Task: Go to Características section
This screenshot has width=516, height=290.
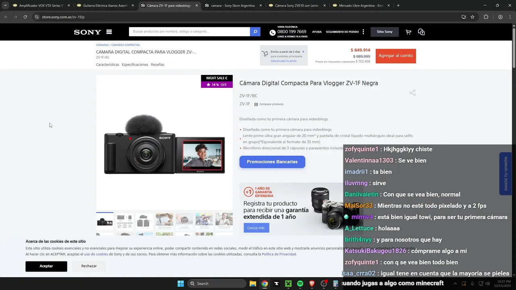Action: click(108, 64)
